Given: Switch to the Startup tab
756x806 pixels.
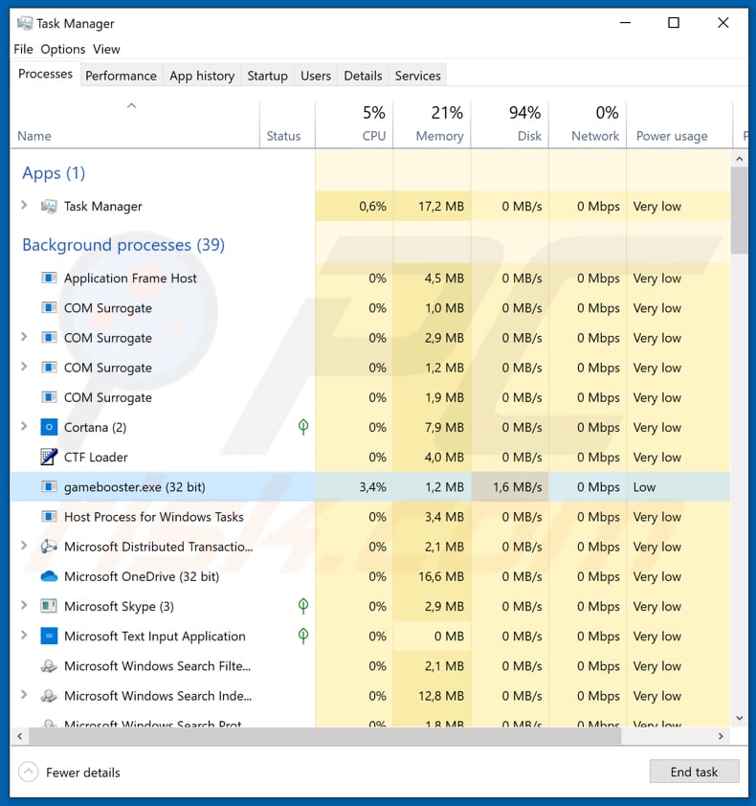Looking at the screenshot, I should [x=267, y=76].
